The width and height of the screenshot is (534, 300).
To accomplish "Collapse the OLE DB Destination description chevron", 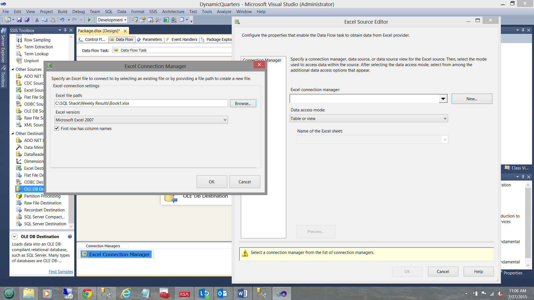I will [14, 237].
